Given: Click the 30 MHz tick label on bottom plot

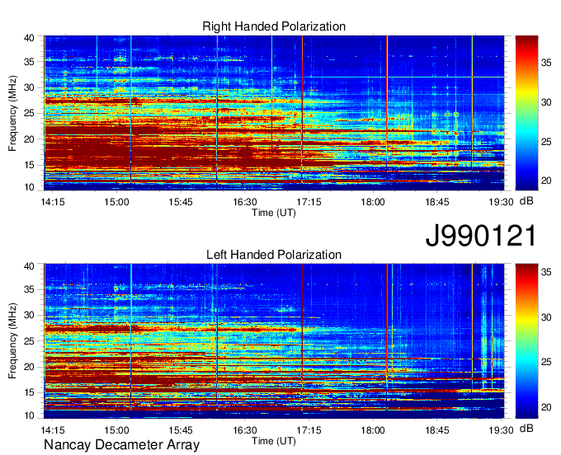Looking at the screenshot, I should pos(29,315).
